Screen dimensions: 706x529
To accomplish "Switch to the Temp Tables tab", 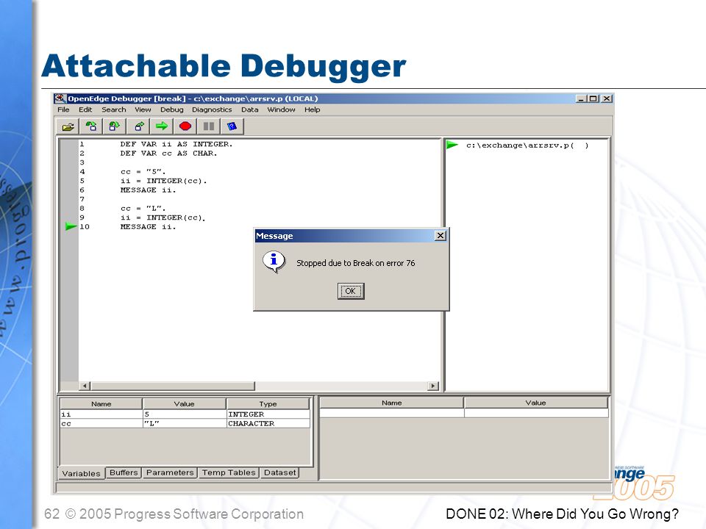I will tap(229, 472).
